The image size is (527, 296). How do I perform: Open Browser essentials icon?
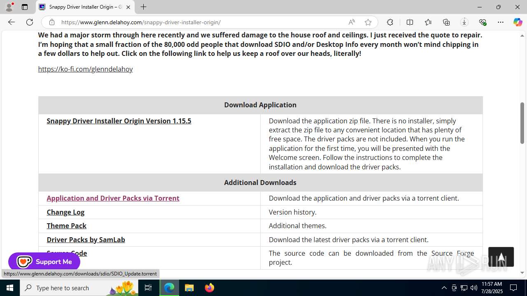(483, 22)
